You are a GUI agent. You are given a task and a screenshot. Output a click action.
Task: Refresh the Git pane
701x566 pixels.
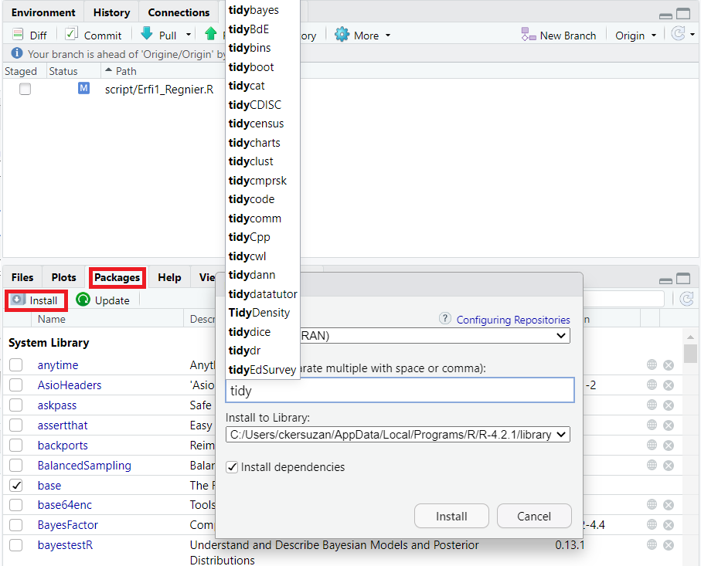click(x=678, y=35)
